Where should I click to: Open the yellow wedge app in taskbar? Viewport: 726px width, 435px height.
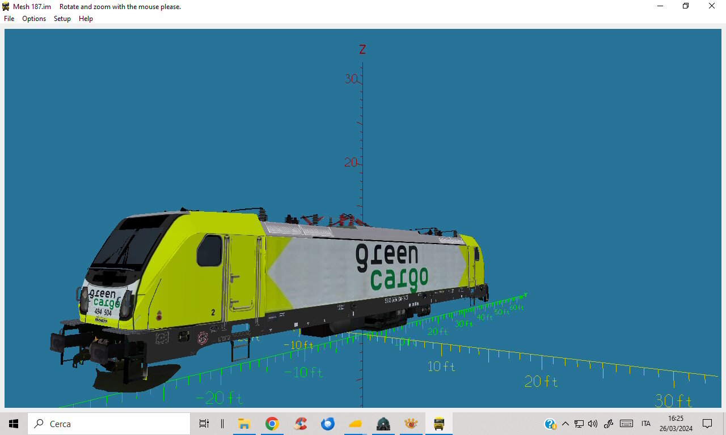356,424
